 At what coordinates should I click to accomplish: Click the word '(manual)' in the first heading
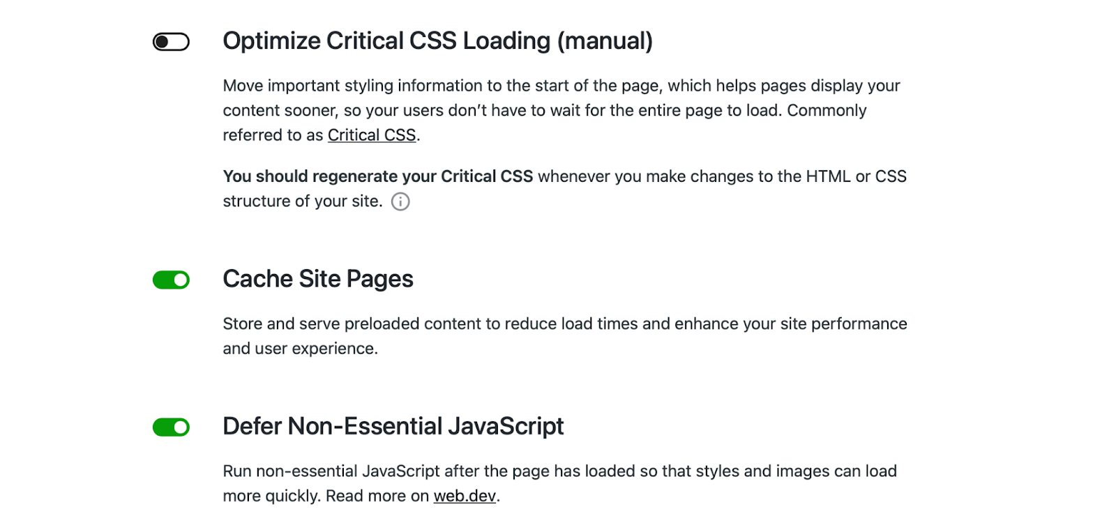point(605,41)
